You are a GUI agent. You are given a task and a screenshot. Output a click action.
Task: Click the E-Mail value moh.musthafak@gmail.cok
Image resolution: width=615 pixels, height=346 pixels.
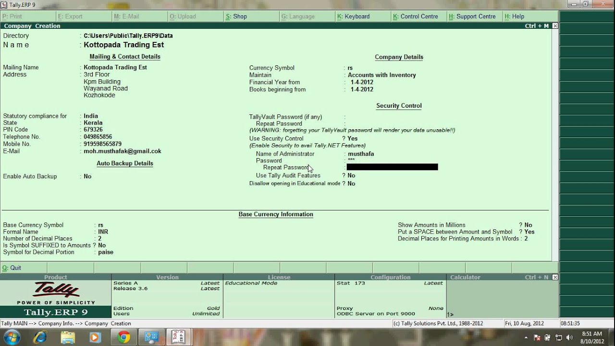click(x=123, y=151)
